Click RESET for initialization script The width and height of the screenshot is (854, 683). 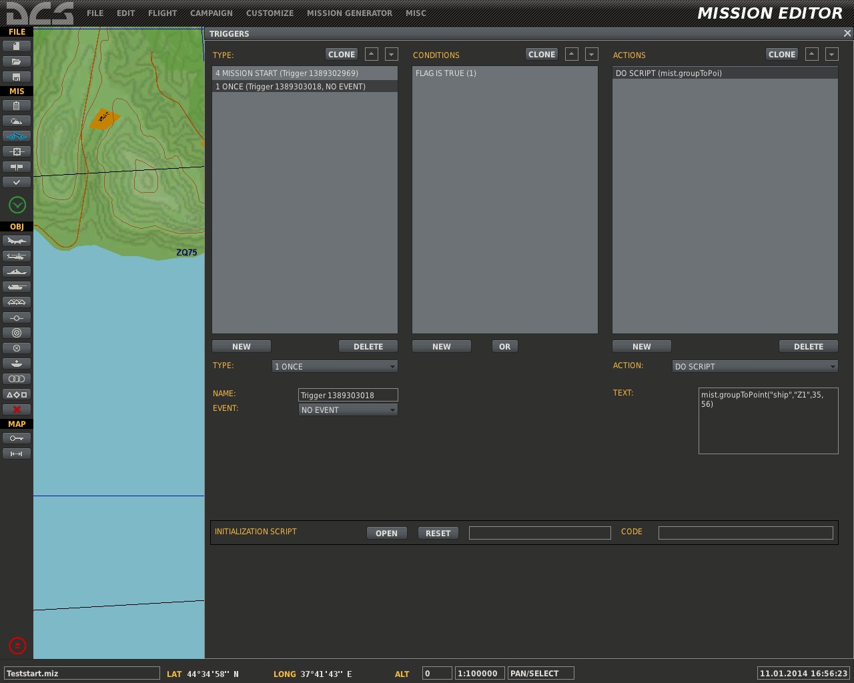coord(438,533)
